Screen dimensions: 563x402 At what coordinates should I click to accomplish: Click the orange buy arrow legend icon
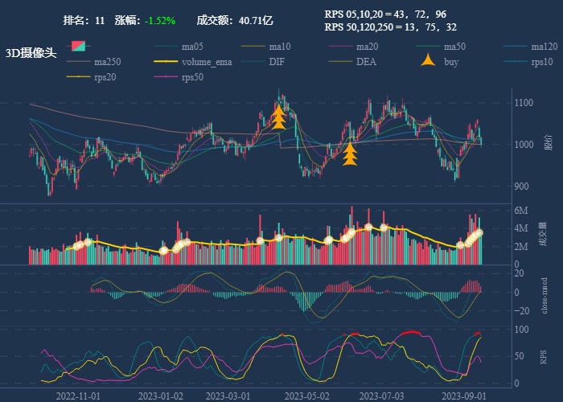point(429,61)
